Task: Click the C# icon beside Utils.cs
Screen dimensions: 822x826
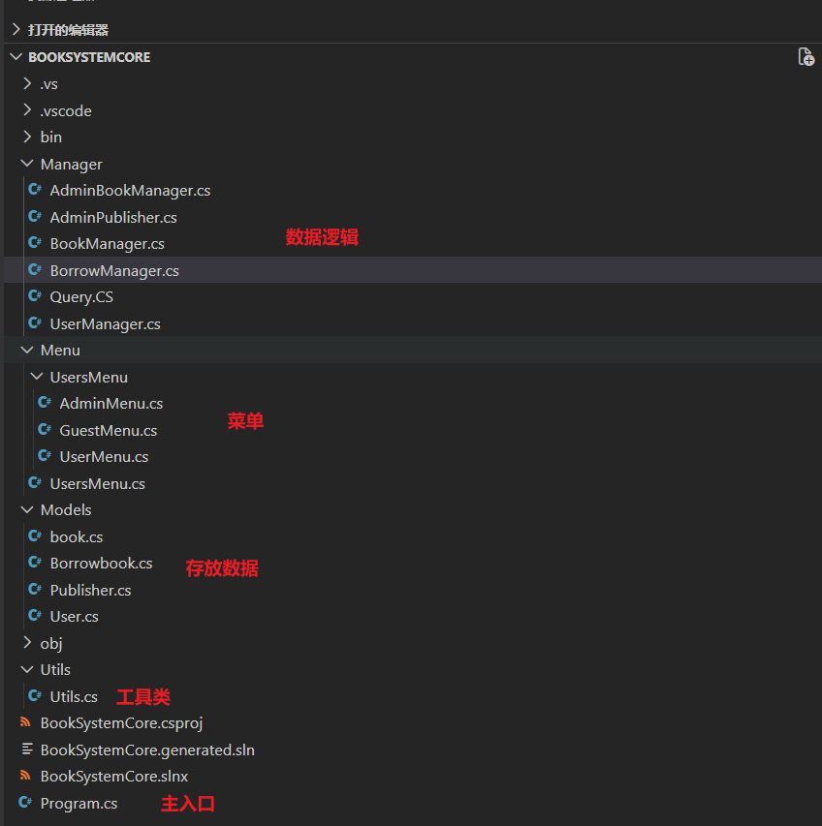Action: tap(35, 696)
